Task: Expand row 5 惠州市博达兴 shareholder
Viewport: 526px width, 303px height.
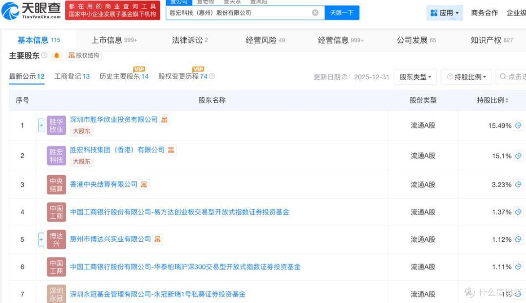Action: tap(41, 239)
